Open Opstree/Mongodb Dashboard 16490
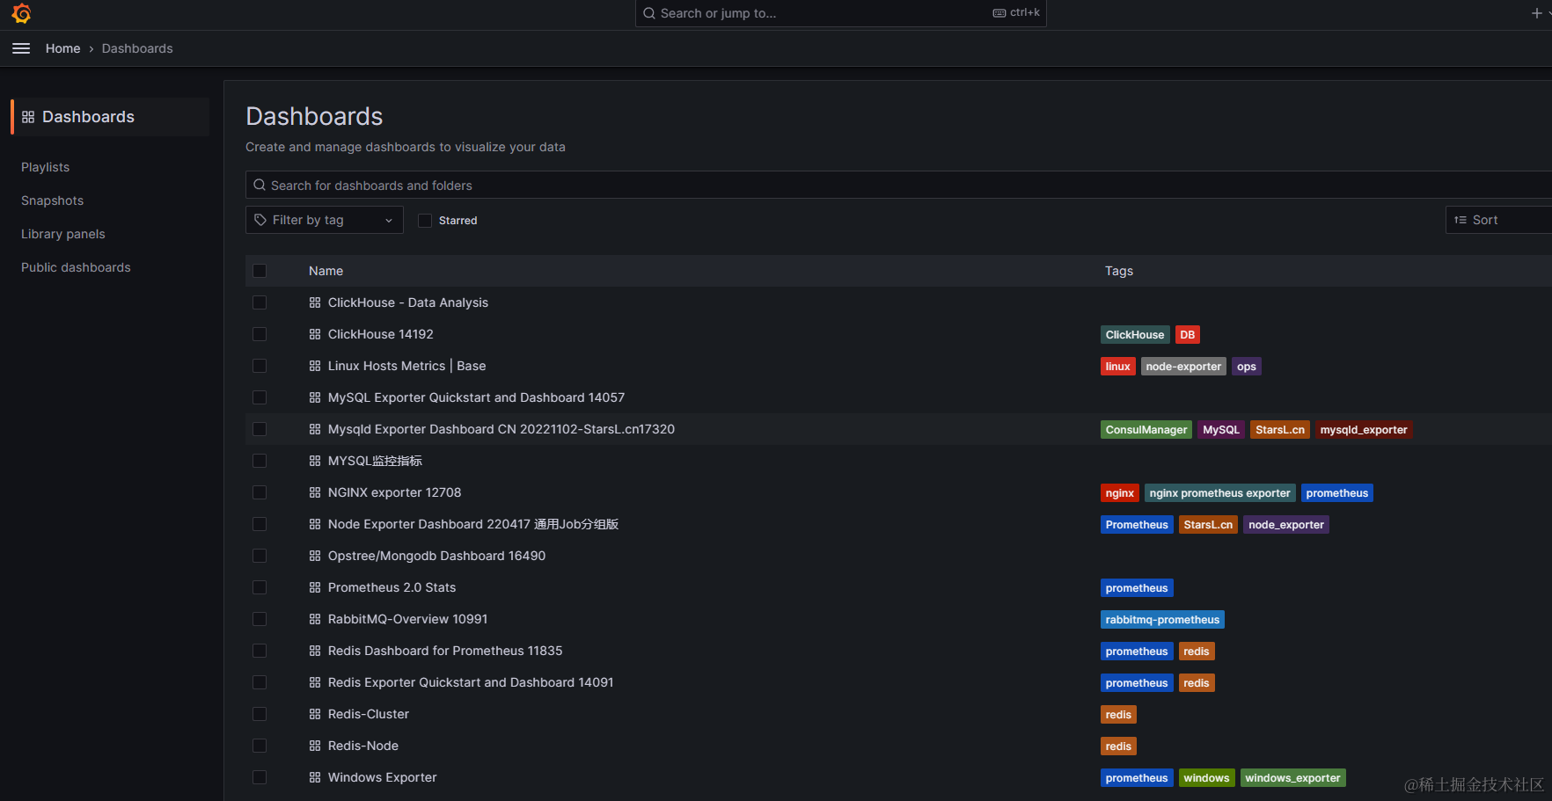The image size is (1552, 801). [436, 556]
